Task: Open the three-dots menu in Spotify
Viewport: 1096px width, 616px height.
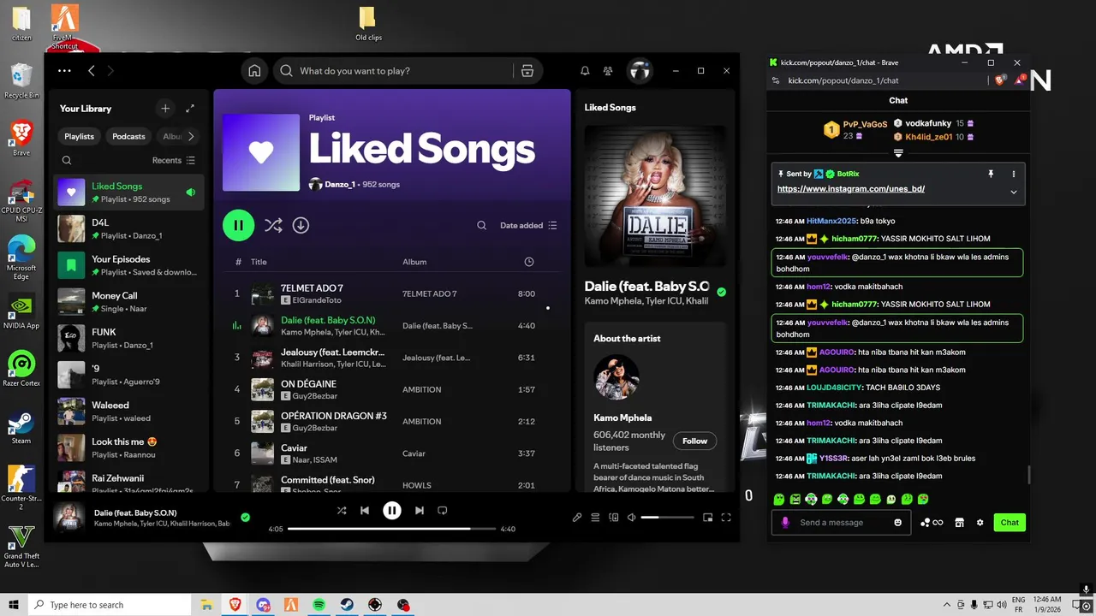Action: pyautogui.click(x=64, y=71)
